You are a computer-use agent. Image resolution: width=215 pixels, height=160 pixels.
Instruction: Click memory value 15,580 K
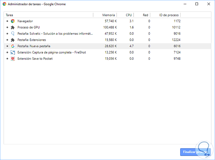point(111,40)
